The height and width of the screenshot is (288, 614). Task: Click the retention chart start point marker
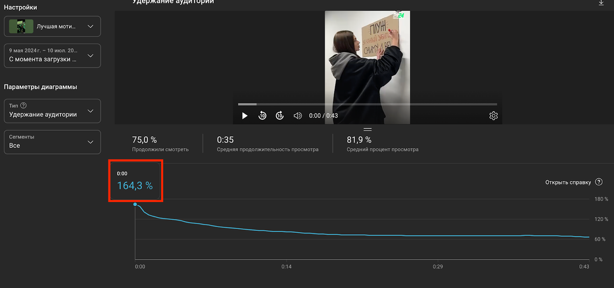click(135, 204)
